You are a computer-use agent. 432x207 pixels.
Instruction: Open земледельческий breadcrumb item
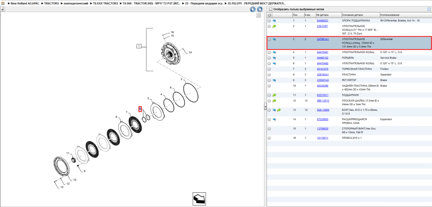pos(75,3)
